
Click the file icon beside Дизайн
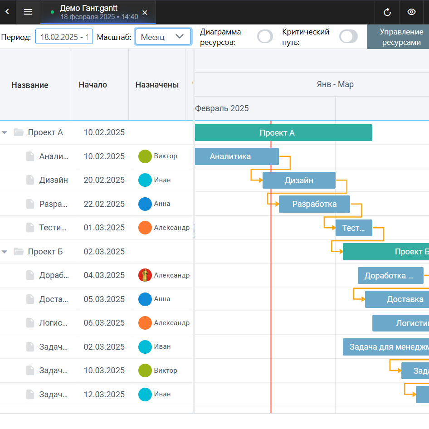pos(30,180)
